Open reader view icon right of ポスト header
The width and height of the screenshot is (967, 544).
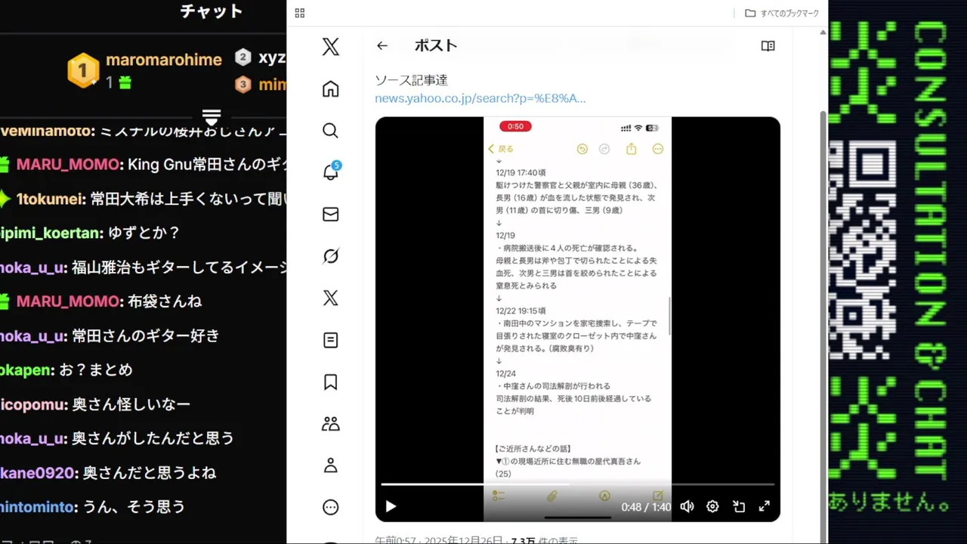(768, 46)
